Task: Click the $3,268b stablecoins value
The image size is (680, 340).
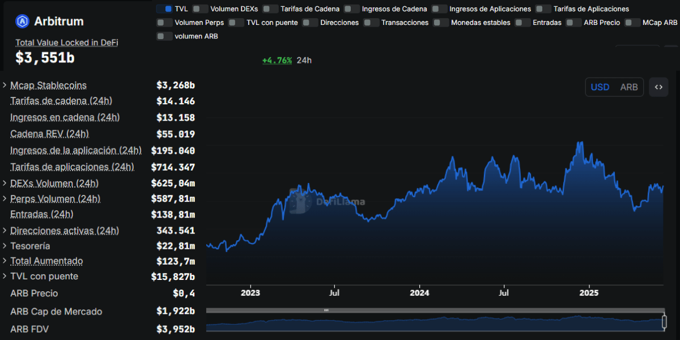Action: 176,85
